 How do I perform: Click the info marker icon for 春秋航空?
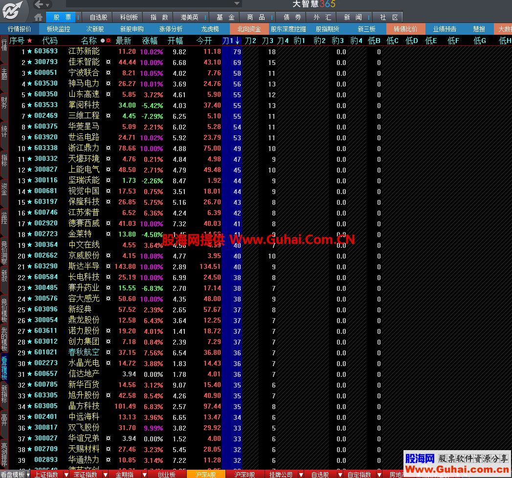tap(109, 352)
